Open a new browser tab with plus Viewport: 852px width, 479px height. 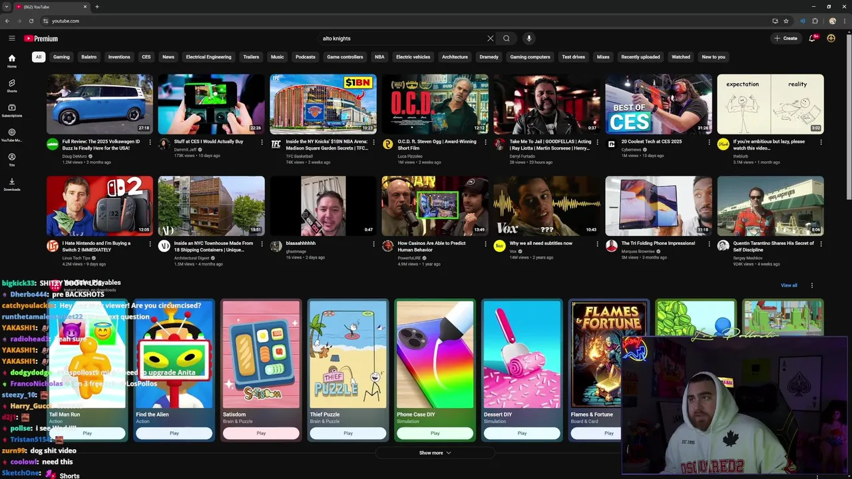(97, 7)
